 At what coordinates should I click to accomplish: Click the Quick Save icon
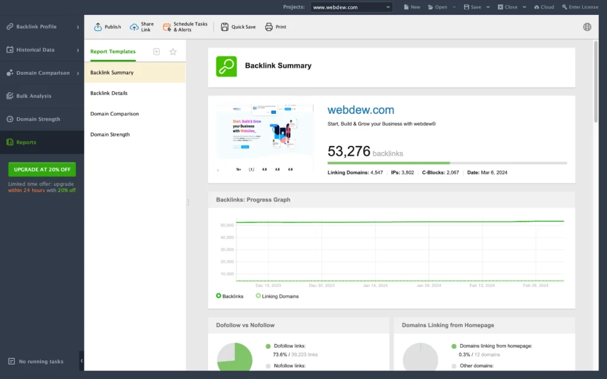coord(225,27)
